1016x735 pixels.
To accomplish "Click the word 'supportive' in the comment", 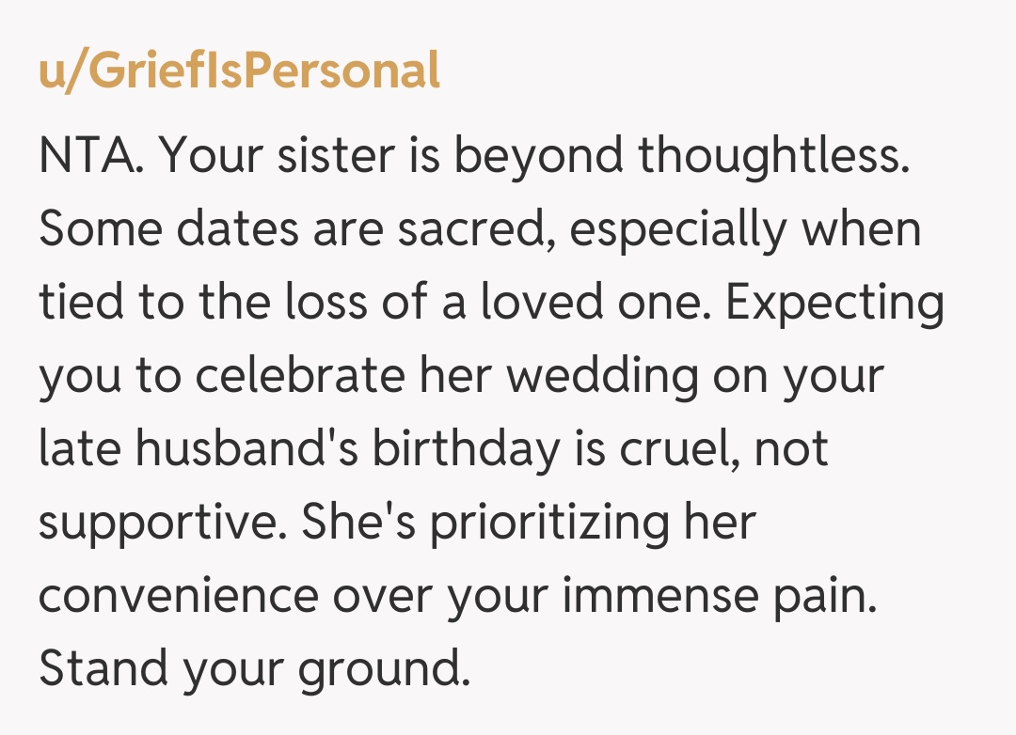I will [161, 524].
